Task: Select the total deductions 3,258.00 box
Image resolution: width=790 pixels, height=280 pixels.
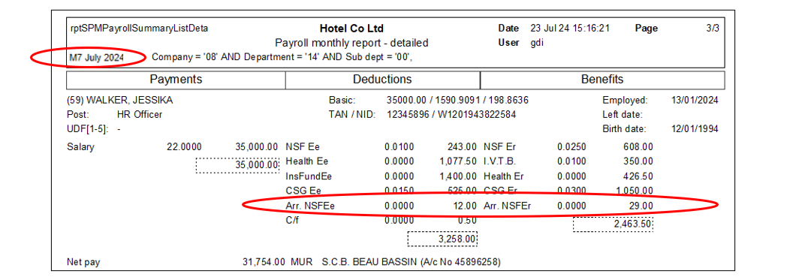Action: (442, 239)
